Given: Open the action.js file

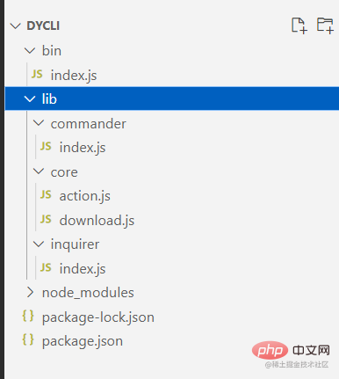Looking at the screenshot, I should 85,196.
